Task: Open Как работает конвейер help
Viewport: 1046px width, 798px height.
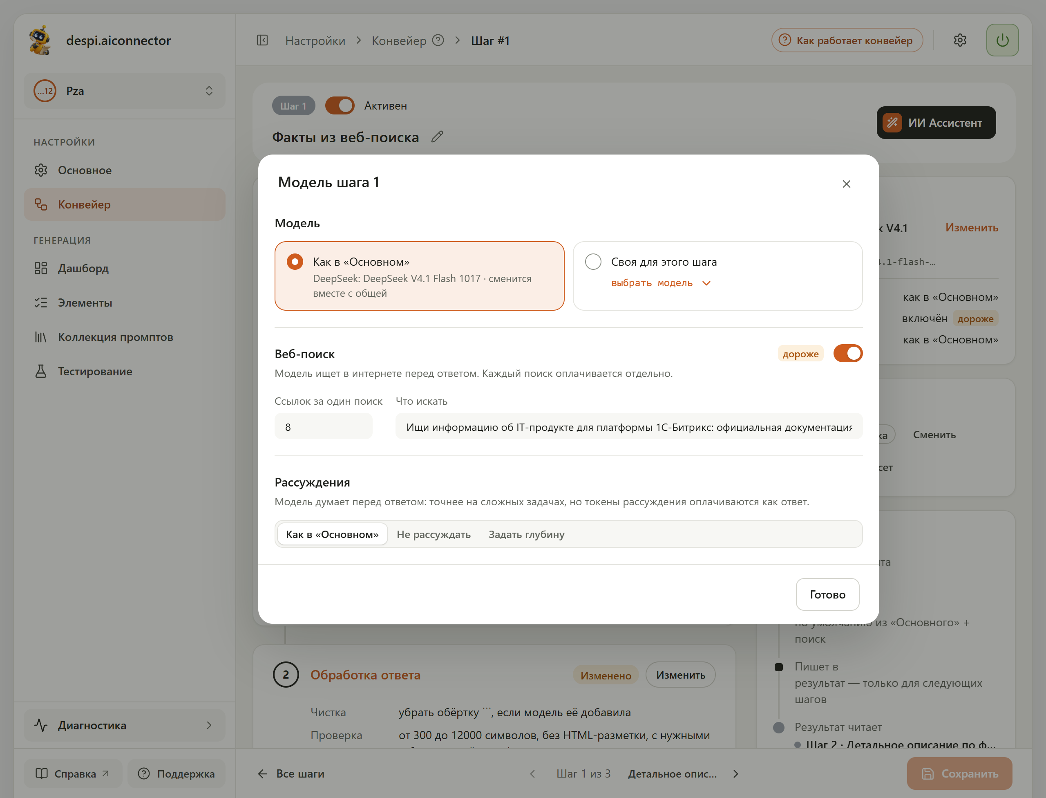Action: (x=847, y=40)
